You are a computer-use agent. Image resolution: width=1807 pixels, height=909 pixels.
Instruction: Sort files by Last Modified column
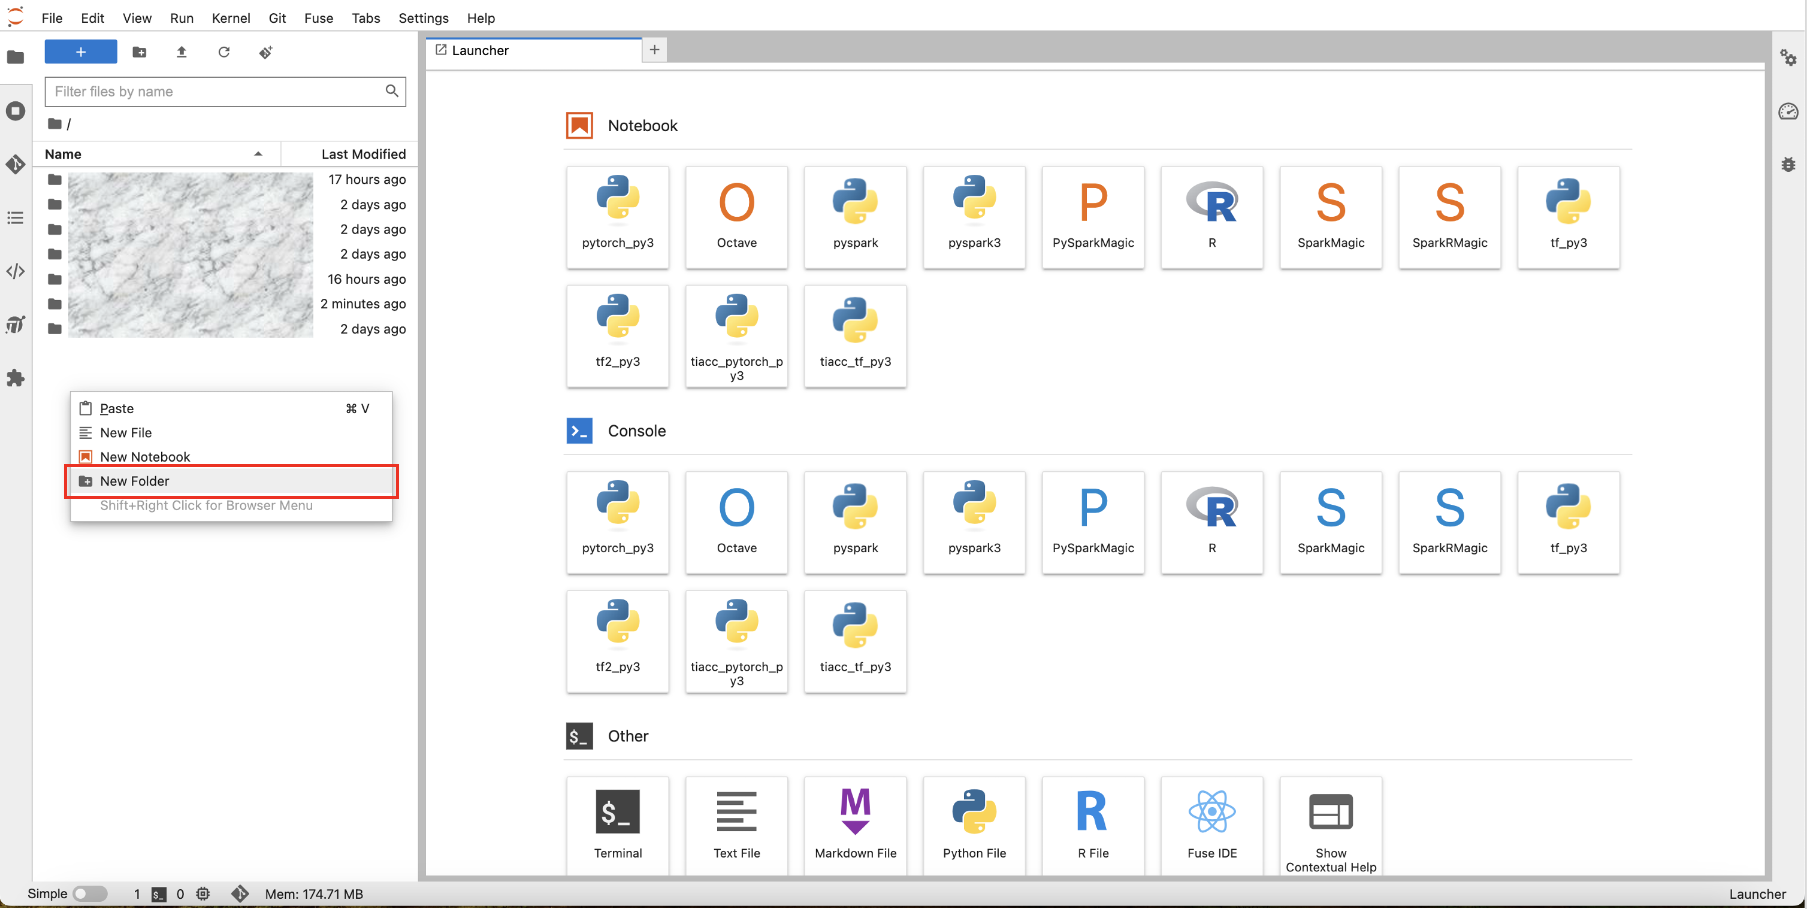click(362, 154)
